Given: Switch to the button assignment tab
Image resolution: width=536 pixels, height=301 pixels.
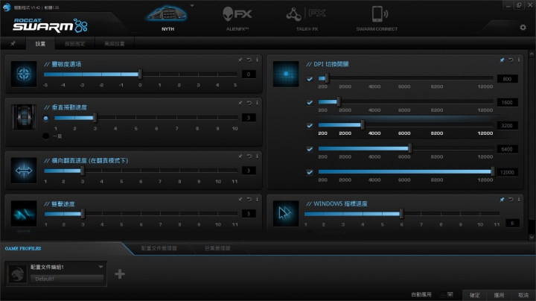Looking at the screenshot, I should click(x=75, y=44).
